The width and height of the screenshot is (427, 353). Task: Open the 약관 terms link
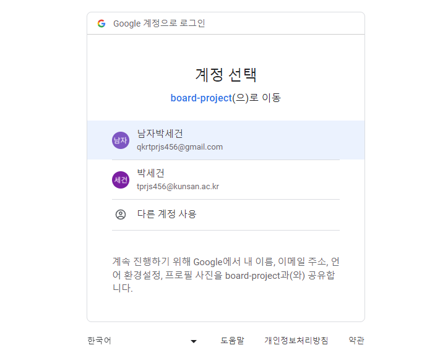[x=356, y=341]
